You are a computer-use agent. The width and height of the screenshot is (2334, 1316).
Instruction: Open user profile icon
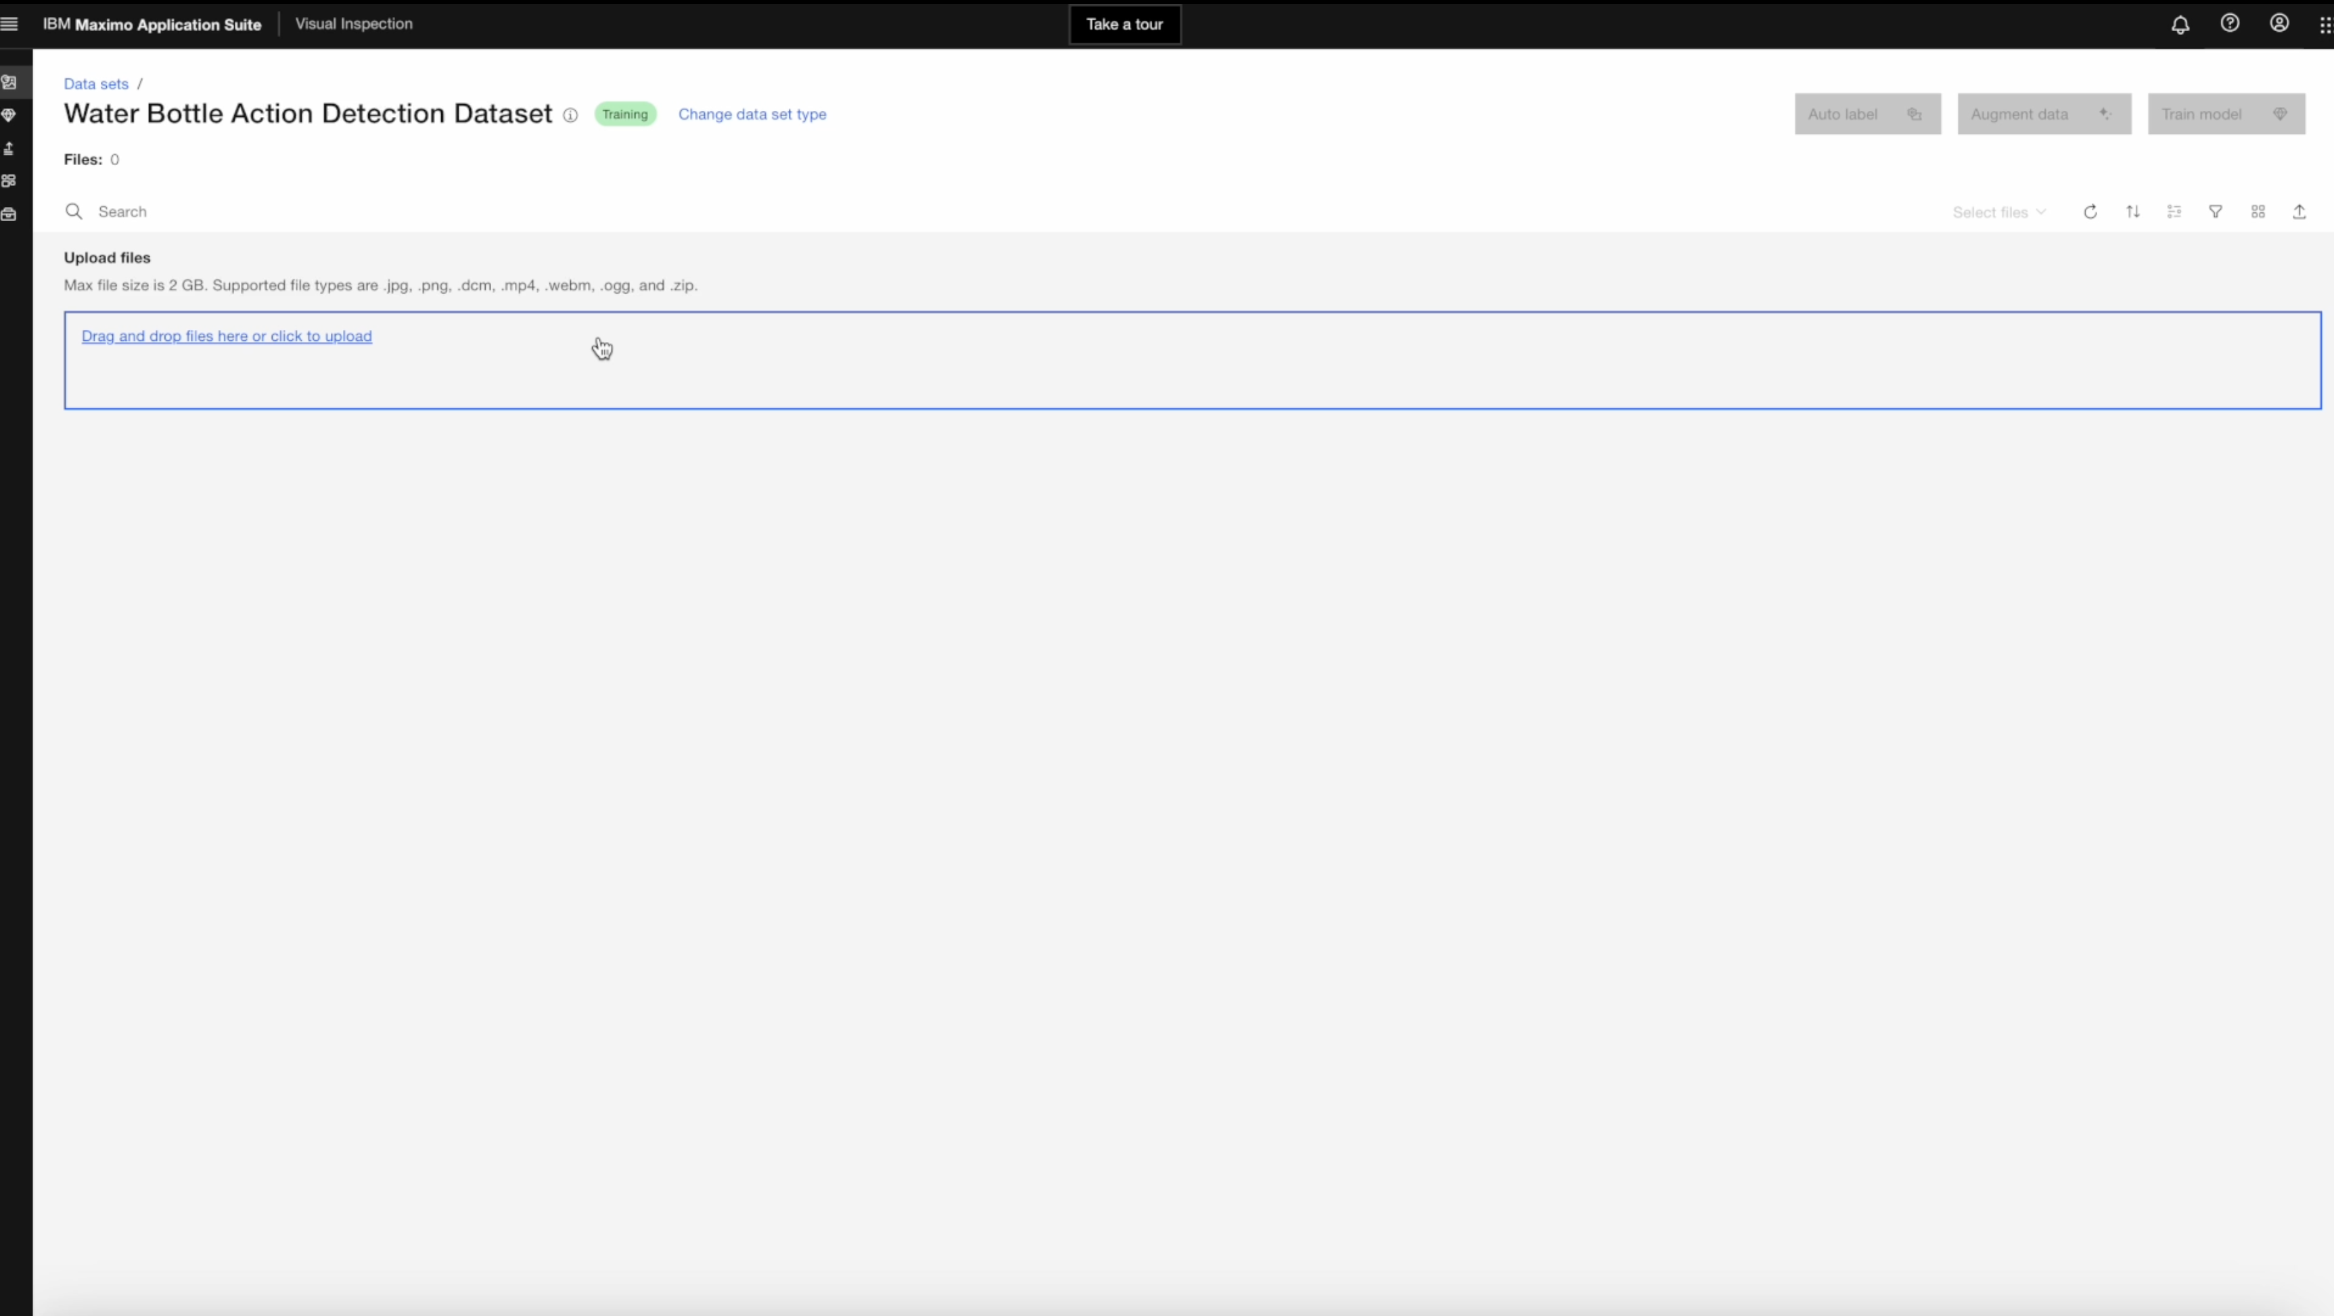(2279, 24)
